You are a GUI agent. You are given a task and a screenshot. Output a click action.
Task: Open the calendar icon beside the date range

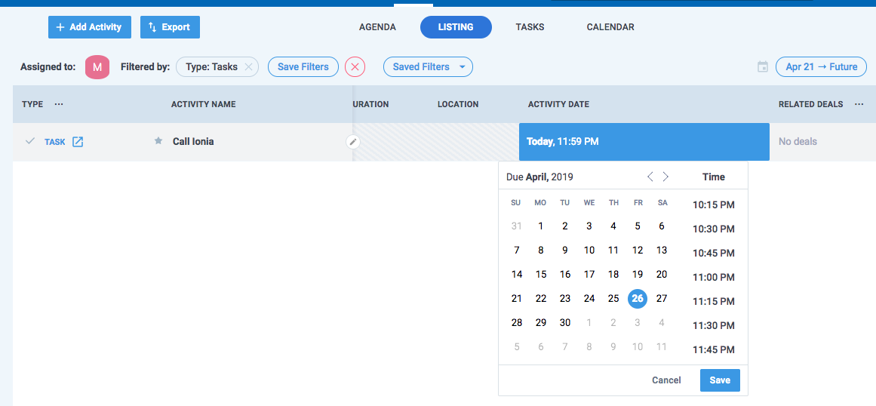pyautogui.click(x=763, y=67)
